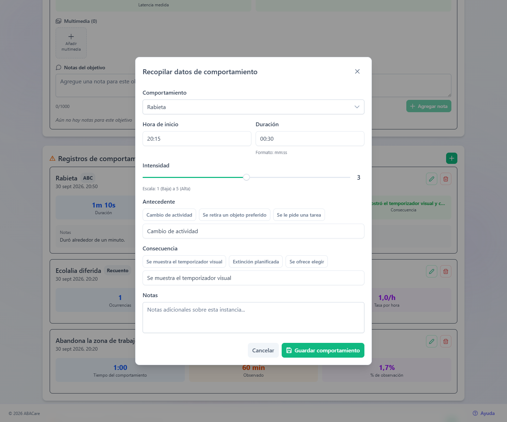This screenshot has width=507, height=422.
Task: Edit the Rabieta behavior record
Action: tap(432, 179)
